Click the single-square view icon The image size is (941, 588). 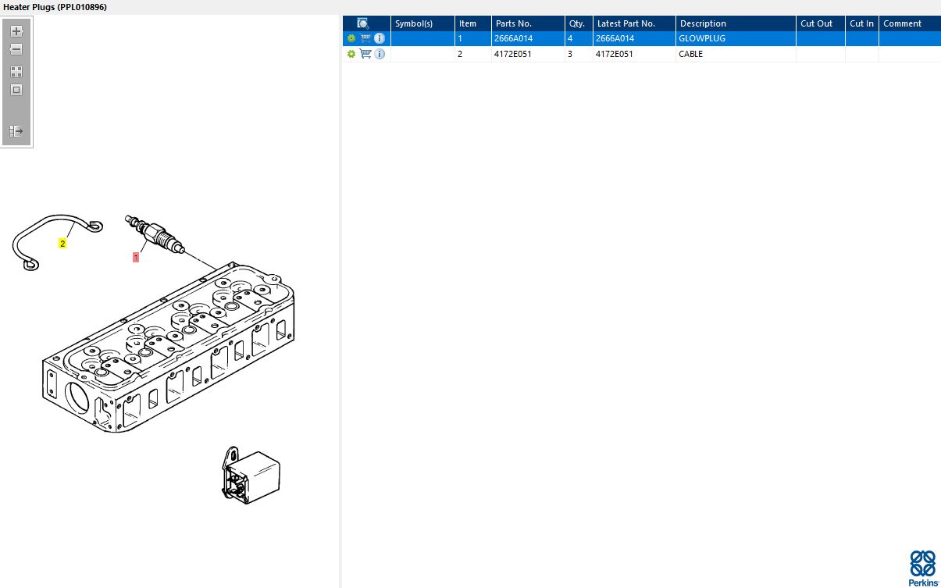[16, 90]
